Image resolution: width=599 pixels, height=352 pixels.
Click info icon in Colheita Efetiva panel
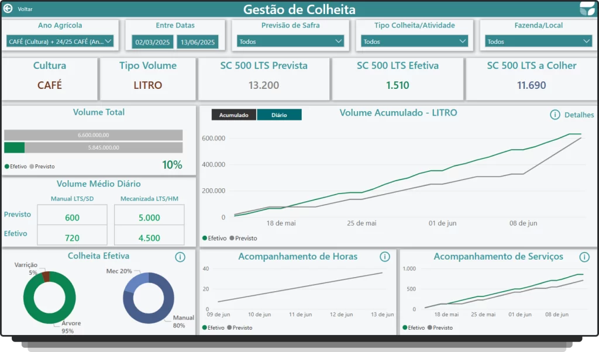[x=180, y=257]
